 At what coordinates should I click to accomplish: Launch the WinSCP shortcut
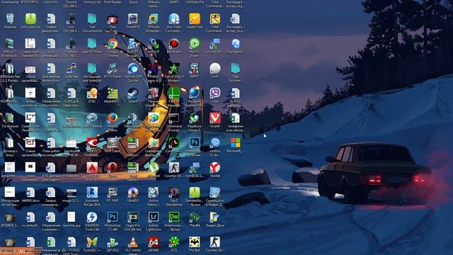tap(154, 44)
